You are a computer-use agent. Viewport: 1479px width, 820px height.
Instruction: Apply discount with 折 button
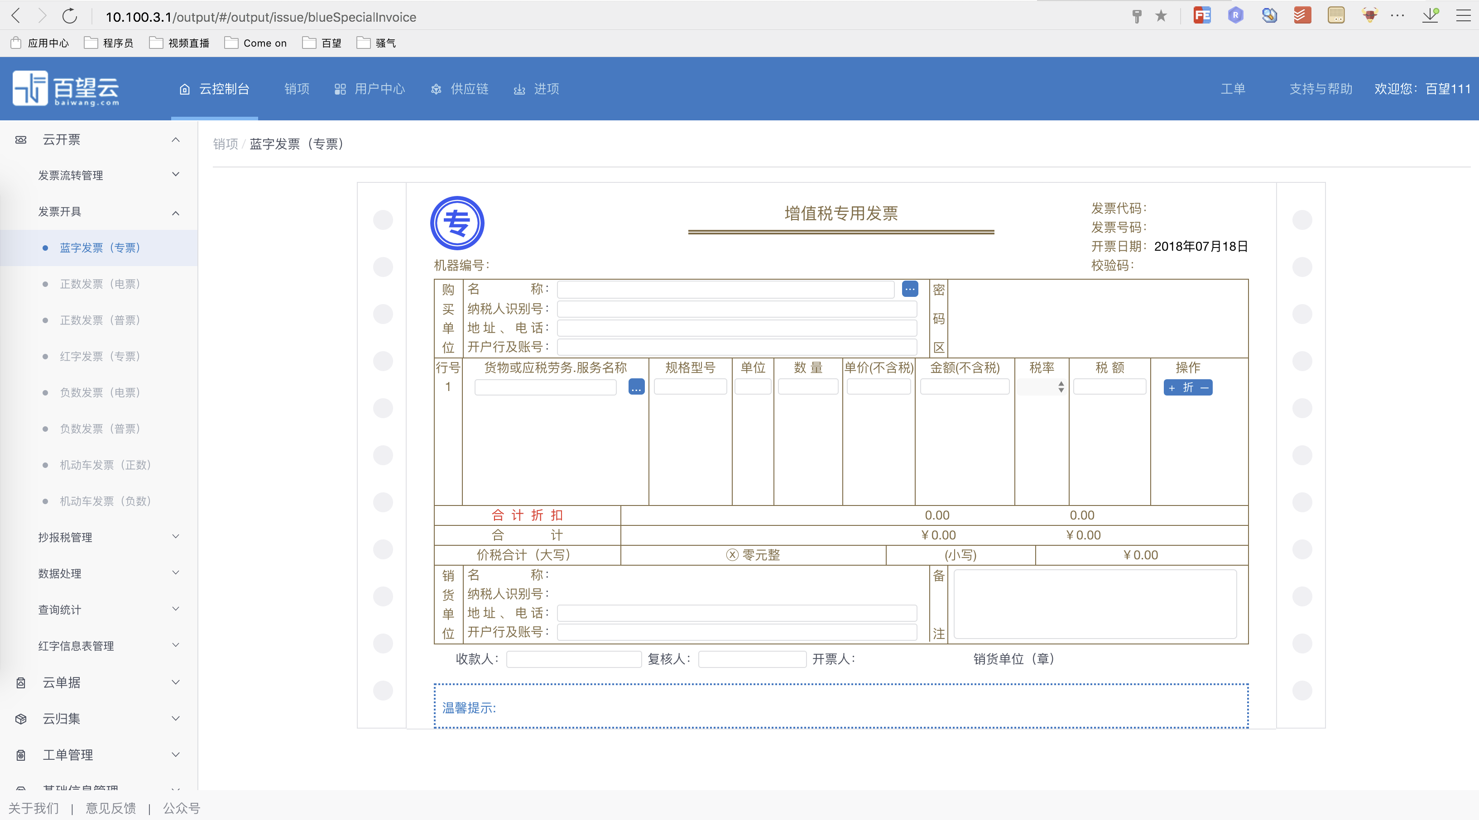tap(1188, 388)
